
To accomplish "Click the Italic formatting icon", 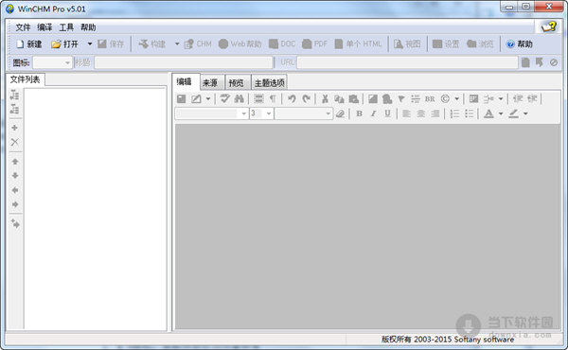I will click(x=373, y=114).
